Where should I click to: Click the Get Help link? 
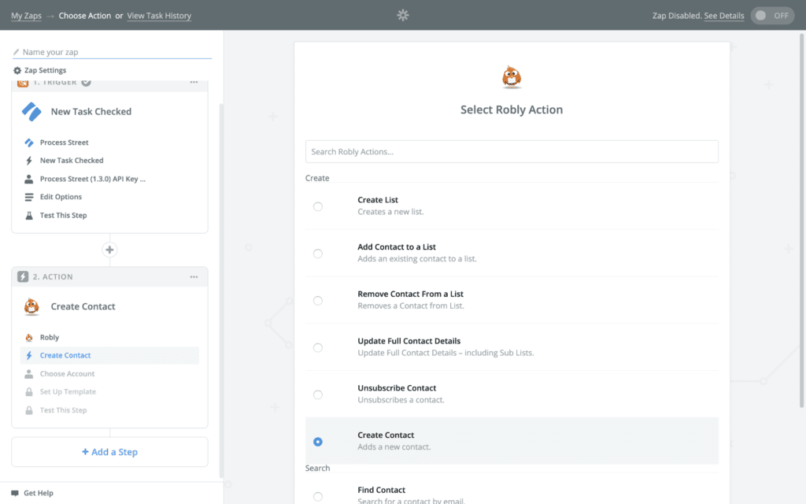tap(39, 493)
